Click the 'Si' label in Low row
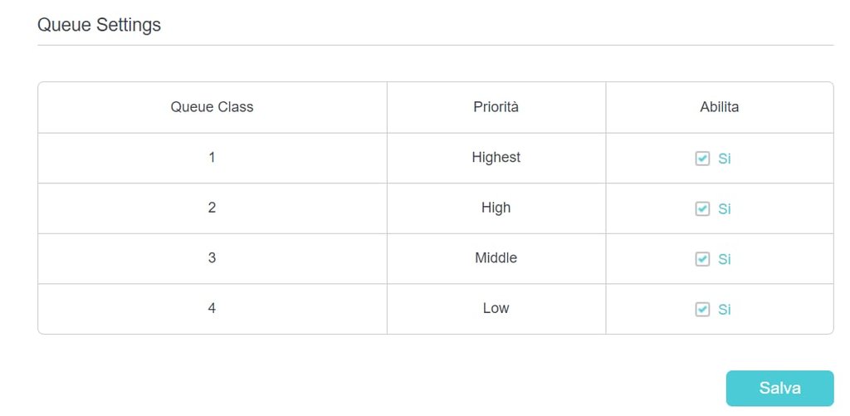 pyautogui.click(x=725, y=310)
